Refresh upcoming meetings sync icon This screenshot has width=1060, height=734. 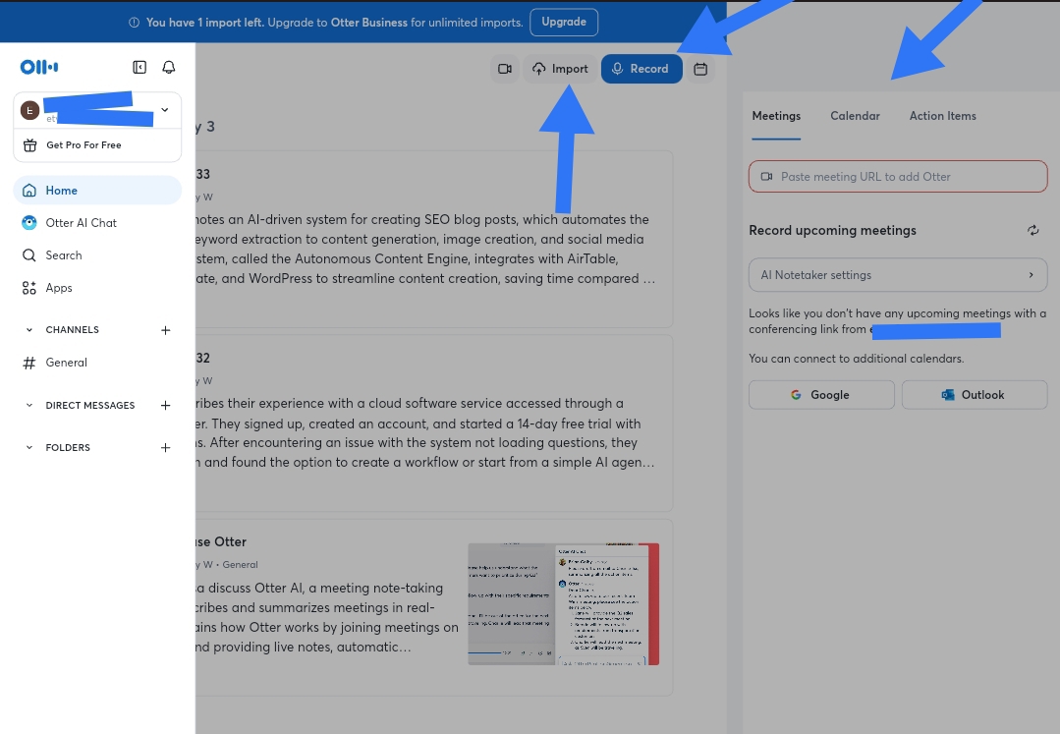(x=1032, y=231)
